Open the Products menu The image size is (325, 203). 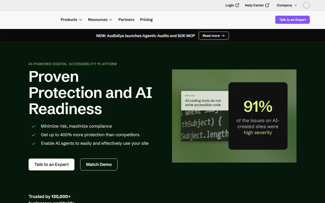point(71,20)
